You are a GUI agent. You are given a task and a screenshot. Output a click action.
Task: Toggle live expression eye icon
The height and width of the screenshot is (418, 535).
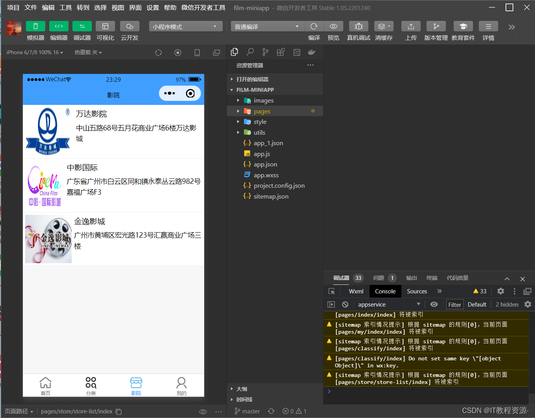434,305
